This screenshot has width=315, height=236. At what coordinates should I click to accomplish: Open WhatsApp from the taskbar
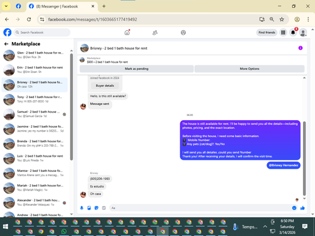(64, 232)
